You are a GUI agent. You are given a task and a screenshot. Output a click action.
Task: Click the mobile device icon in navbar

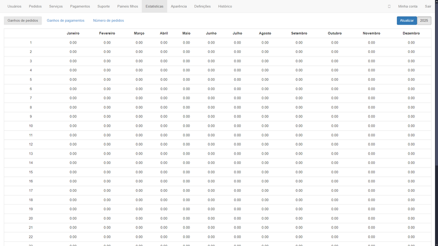(389, 6)
